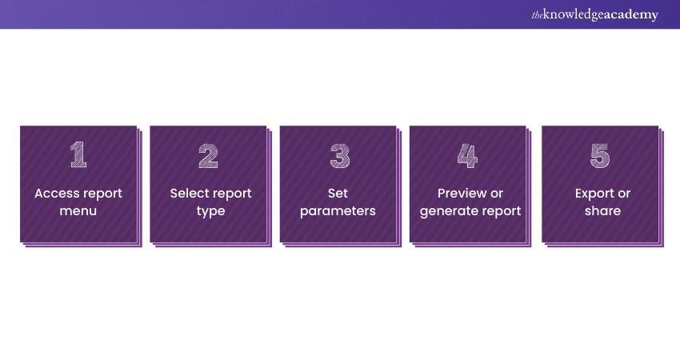
Task: Select the striped number 5 icon
Action: tap(600, 155)
